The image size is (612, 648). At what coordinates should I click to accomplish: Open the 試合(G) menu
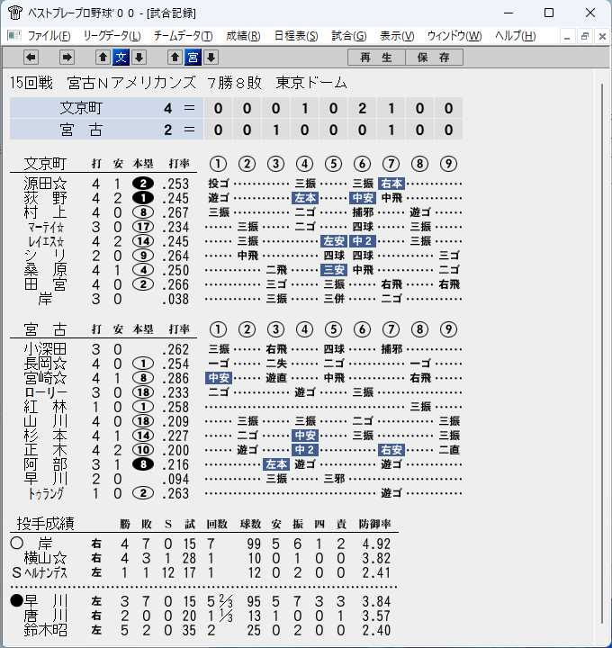click(x=349, y=36)
